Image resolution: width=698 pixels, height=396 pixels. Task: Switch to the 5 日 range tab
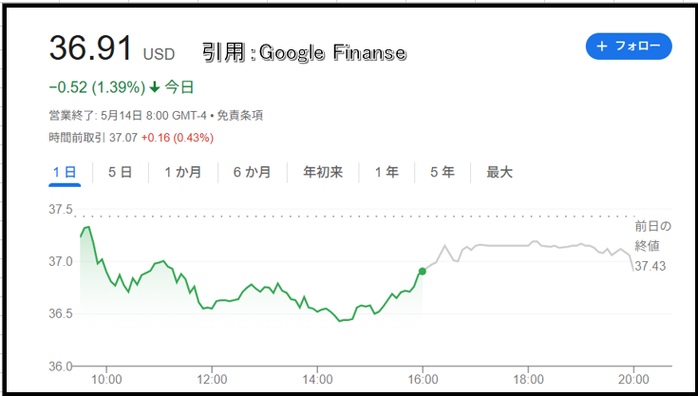pos(121,172)
